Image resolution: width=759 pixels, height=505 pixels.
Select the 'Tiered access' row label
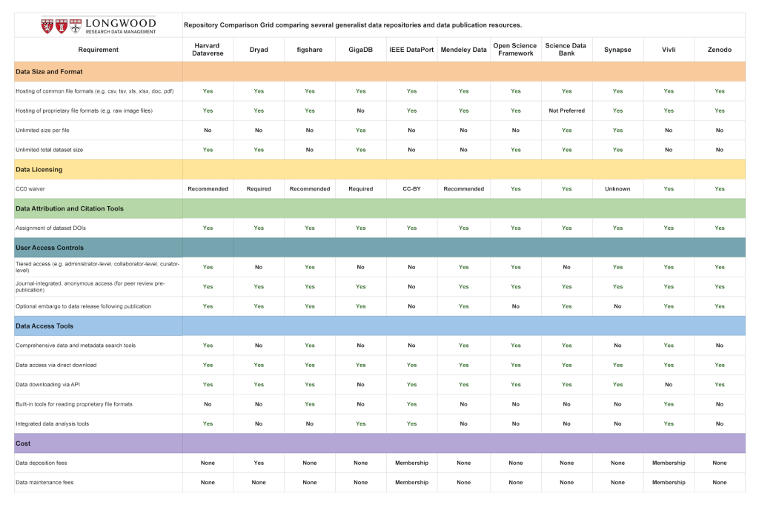tap(97, 267)
